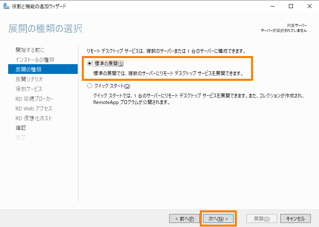Go to the インストールの種類 step
The width and height of the screenshot is (319, 227).
click(x=35, y=60)
